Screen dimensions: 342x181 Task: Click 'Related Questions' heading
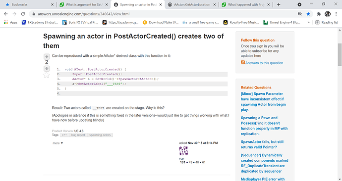[x=256, y=88]
